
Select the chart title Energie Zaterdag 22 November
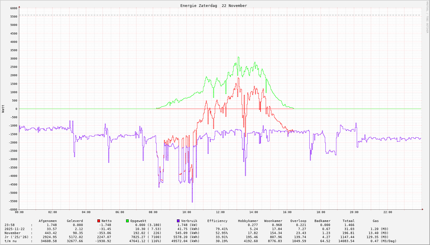pos(213,6)
